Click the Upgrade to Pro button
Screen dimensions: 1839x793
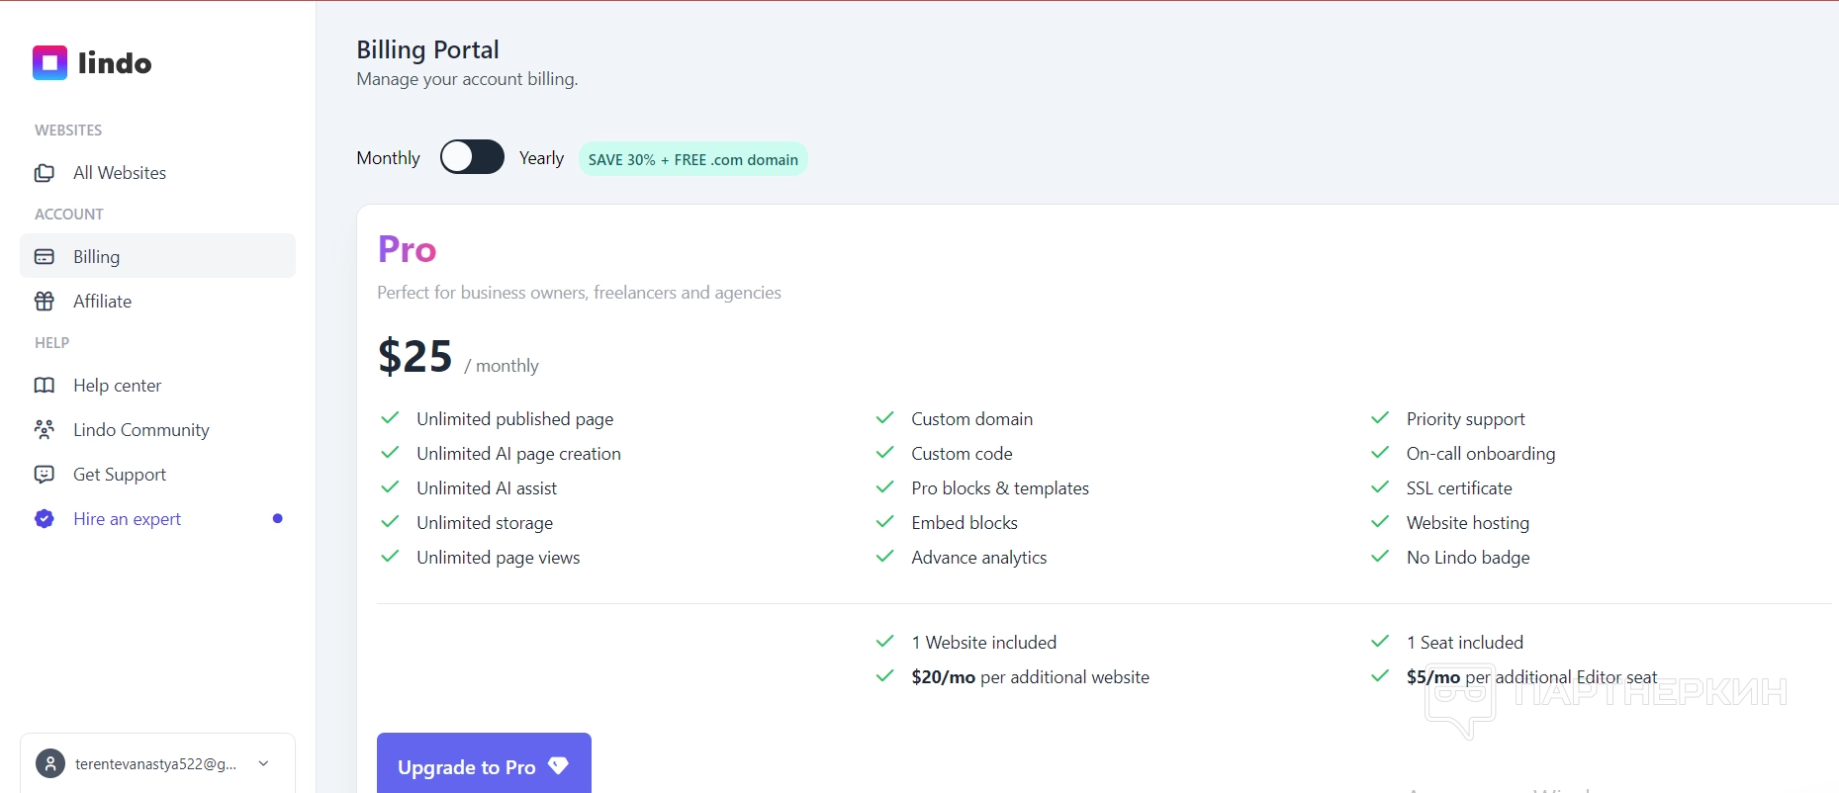484,766
